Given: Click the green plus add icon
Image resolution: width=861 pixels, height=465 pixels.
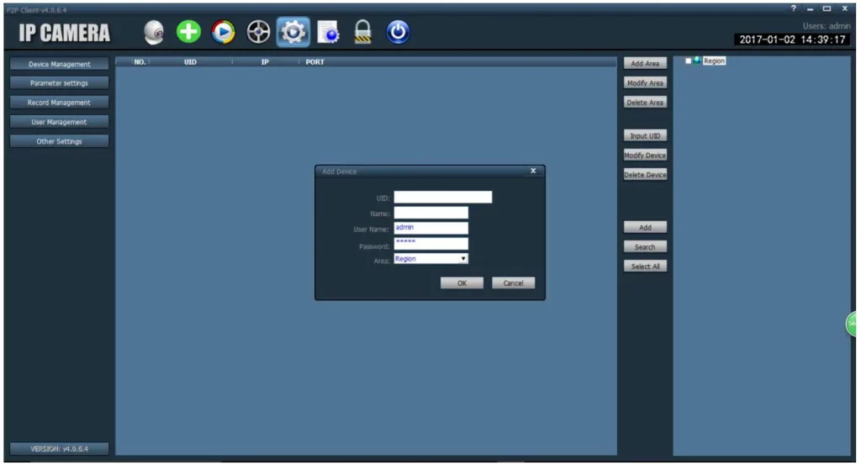Looking at the screenshot, I should [188, 32].
